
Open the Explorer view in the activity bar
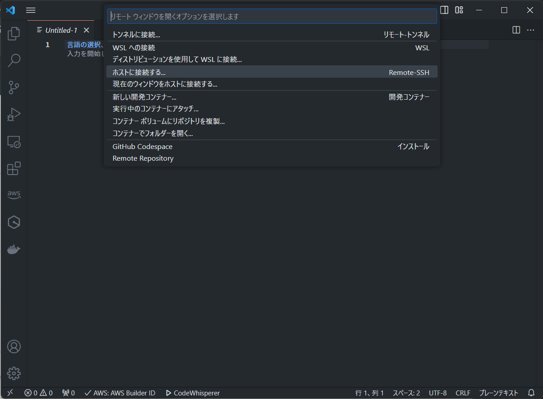14,33
